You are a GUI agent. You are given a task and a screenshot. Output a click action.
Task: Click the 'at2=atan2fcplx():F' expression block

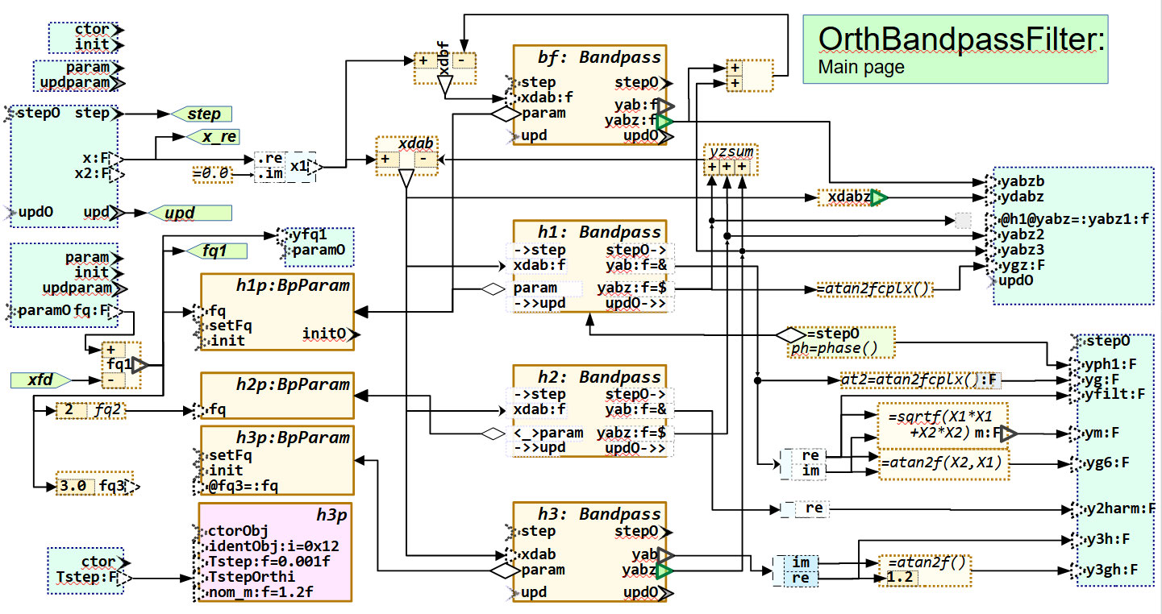[x=920, y=380]
